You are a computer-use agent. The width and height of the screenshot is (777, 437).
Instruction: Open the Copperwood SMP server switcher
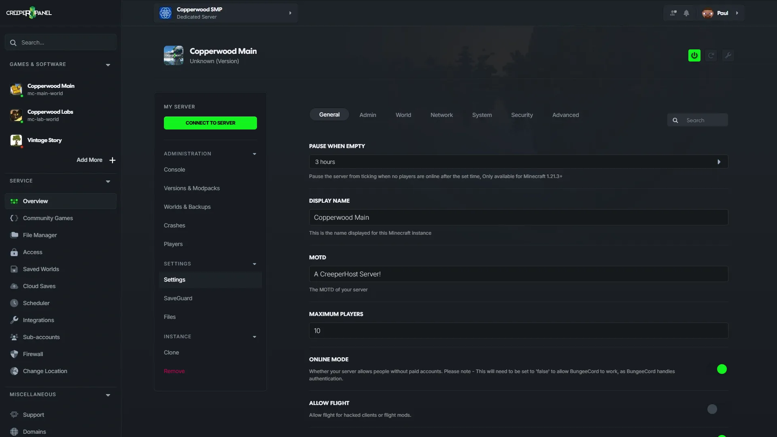[225, 13]
